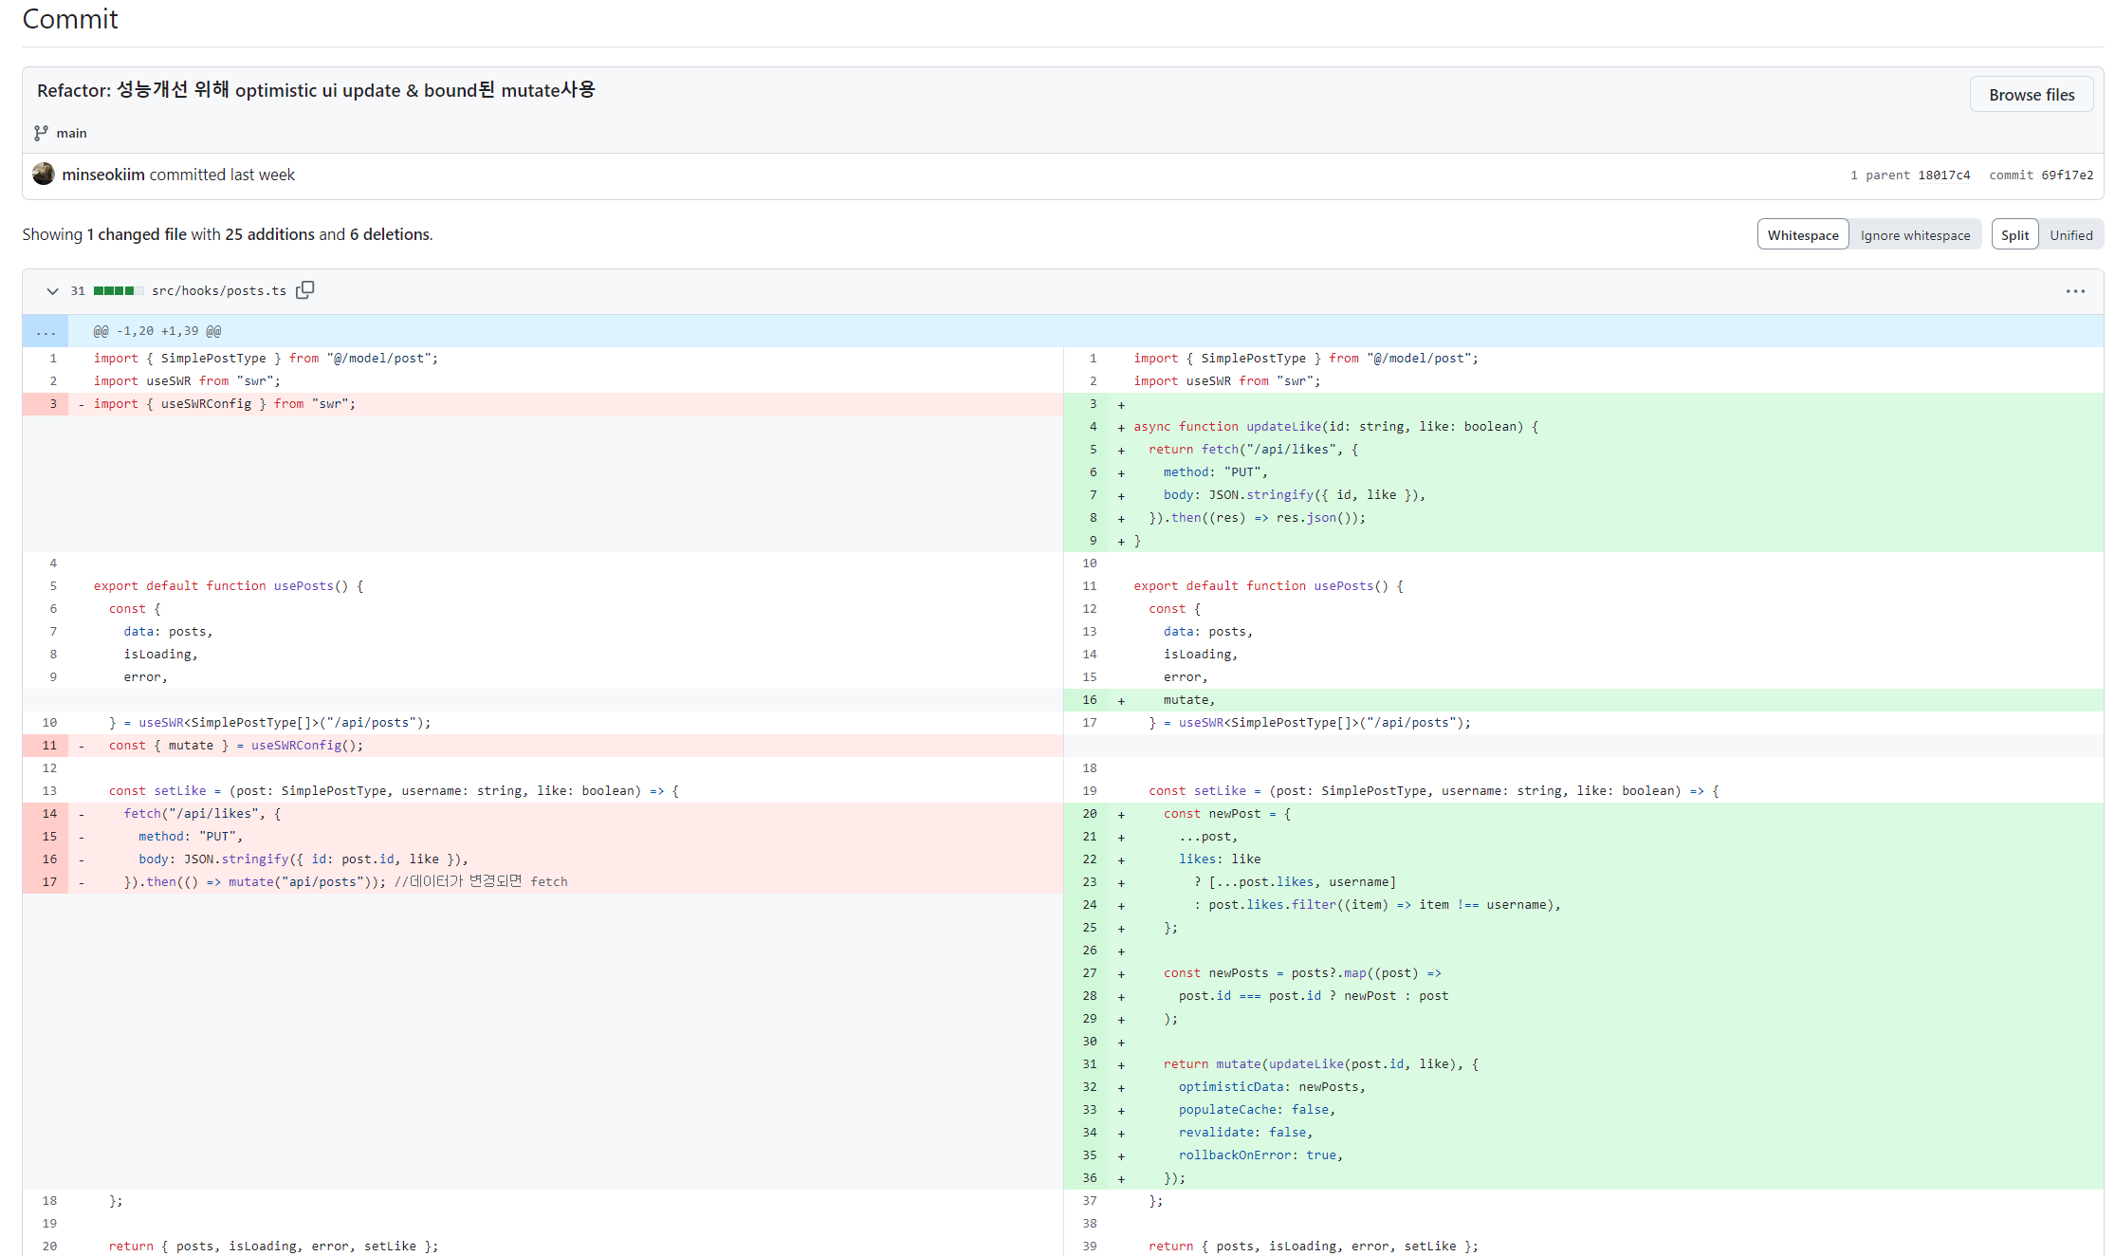Open the minseokiim avatar image
The image size is (2115, 1256).
[x=44, y=174]
